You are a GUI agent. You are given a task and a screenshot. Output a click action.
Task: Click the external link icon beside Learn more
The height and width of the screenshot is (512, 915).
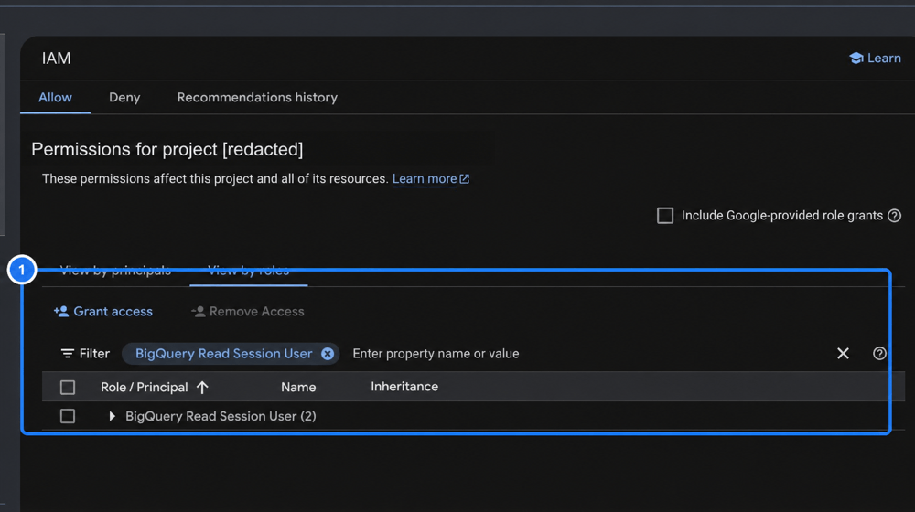(x=465, y=179)
